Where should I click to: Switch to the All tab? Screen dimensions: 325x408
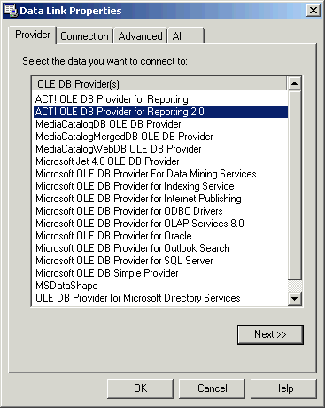[x=185, y=36]
